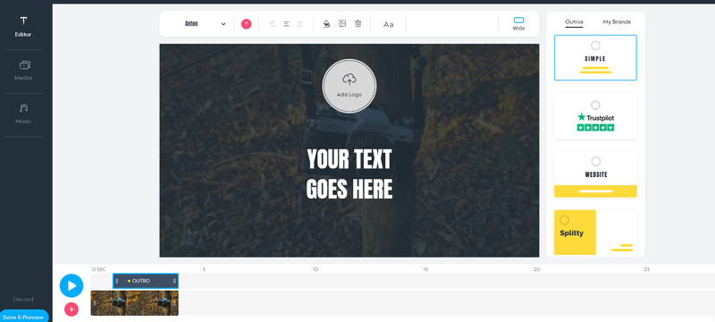The height and width of the screenshot is (322, 715).
Task: Click the 0 SEC timeline label
Action: [x=99, y=269]
